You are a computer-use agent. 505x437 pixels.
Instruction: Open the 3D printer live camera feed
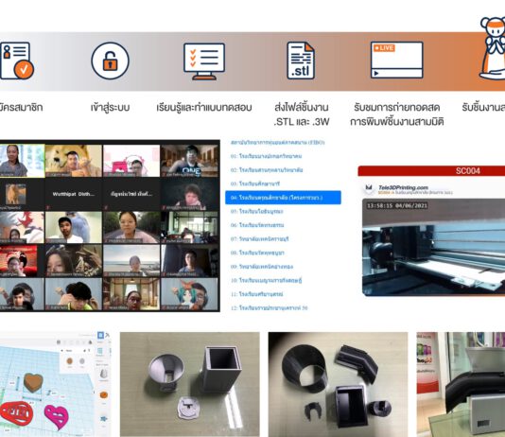click(433, 247)
